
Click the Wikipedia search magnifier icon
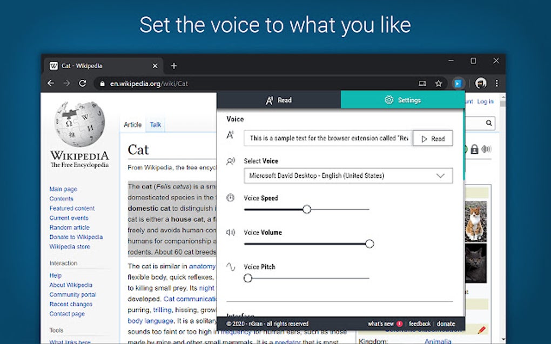pyautogui.click(x=489, y=123)
